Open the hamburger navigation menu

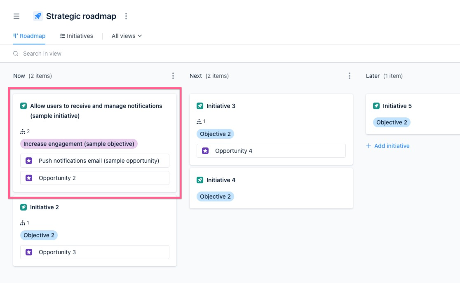pyautogui.click(x=16, y=16)
